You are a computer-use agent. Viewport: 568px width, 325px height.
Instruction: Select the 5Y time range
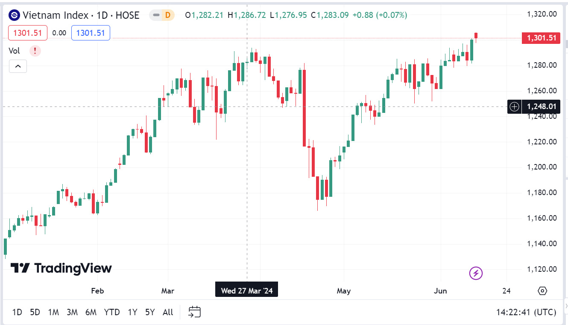click(149, 312)
